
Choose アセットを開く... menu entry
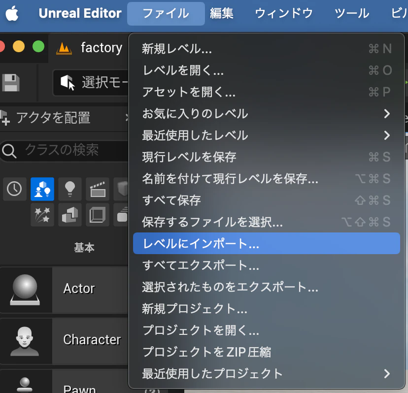(x=267, y=92)
